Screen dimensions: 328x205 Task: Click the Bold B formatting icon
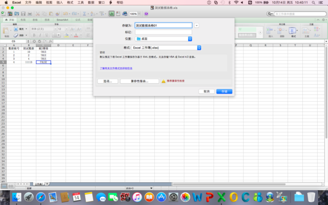click(x=34, y=35)
